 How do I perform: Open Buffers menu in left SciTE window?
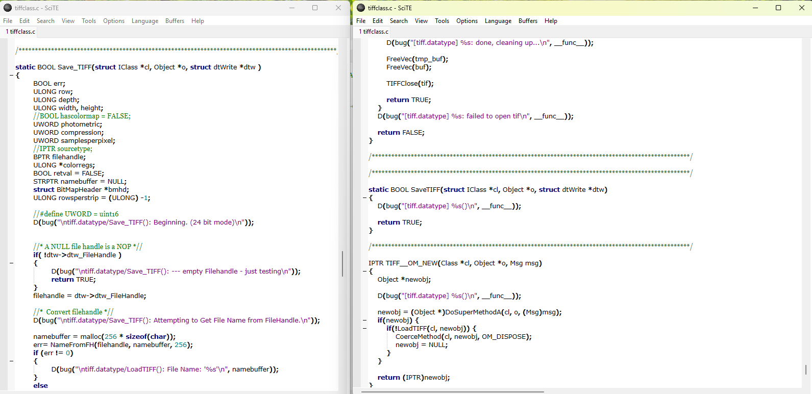175,21
